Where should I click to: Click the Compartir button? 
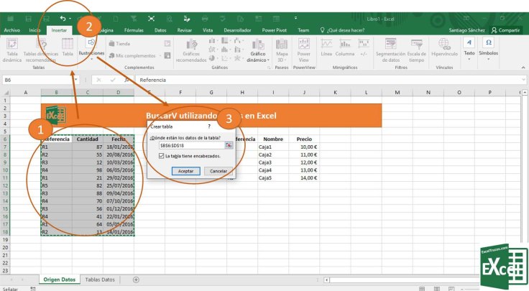[505, 30]
